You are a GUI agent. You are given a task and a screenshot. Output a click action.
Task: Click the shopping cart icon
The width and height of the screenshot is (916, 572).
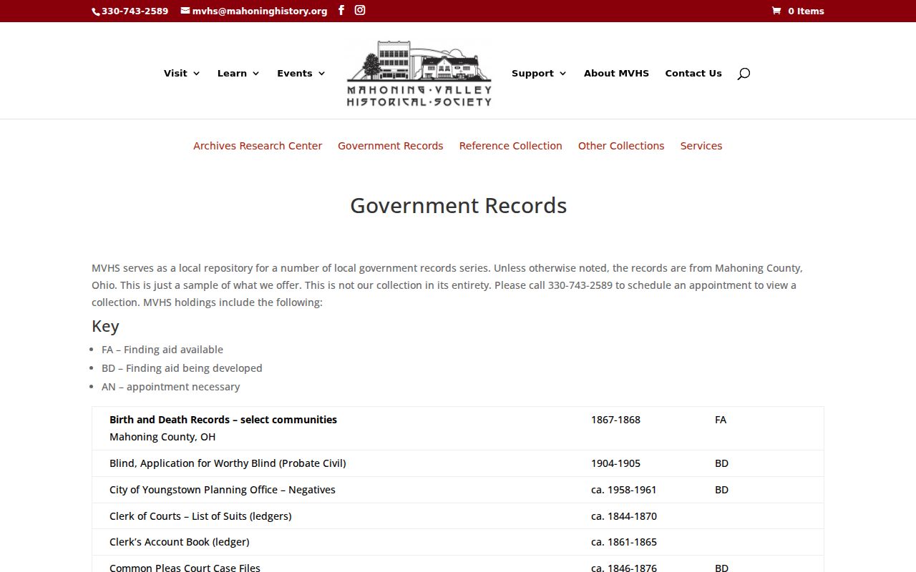(x=776, y=11)
